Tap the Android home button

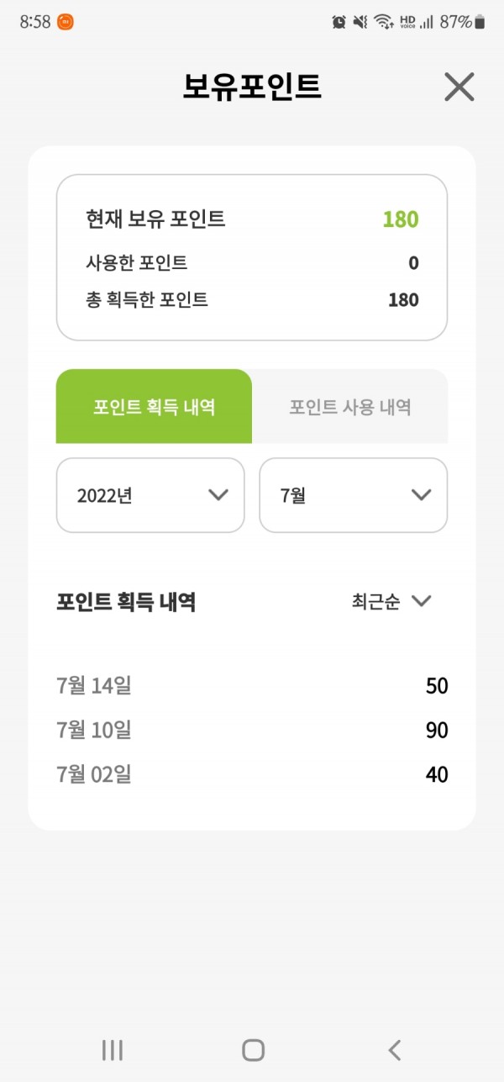pyautogui.click(x=253, y=1049)
